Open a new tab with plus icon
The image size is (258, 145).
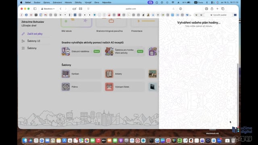[x=217, y=9]
